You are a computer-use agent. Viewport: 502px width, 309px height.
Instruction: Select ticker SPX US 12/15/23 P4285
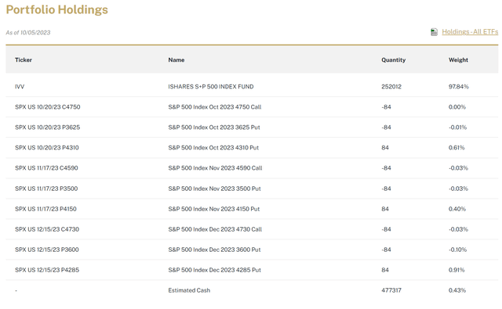(x=47, y=270)
